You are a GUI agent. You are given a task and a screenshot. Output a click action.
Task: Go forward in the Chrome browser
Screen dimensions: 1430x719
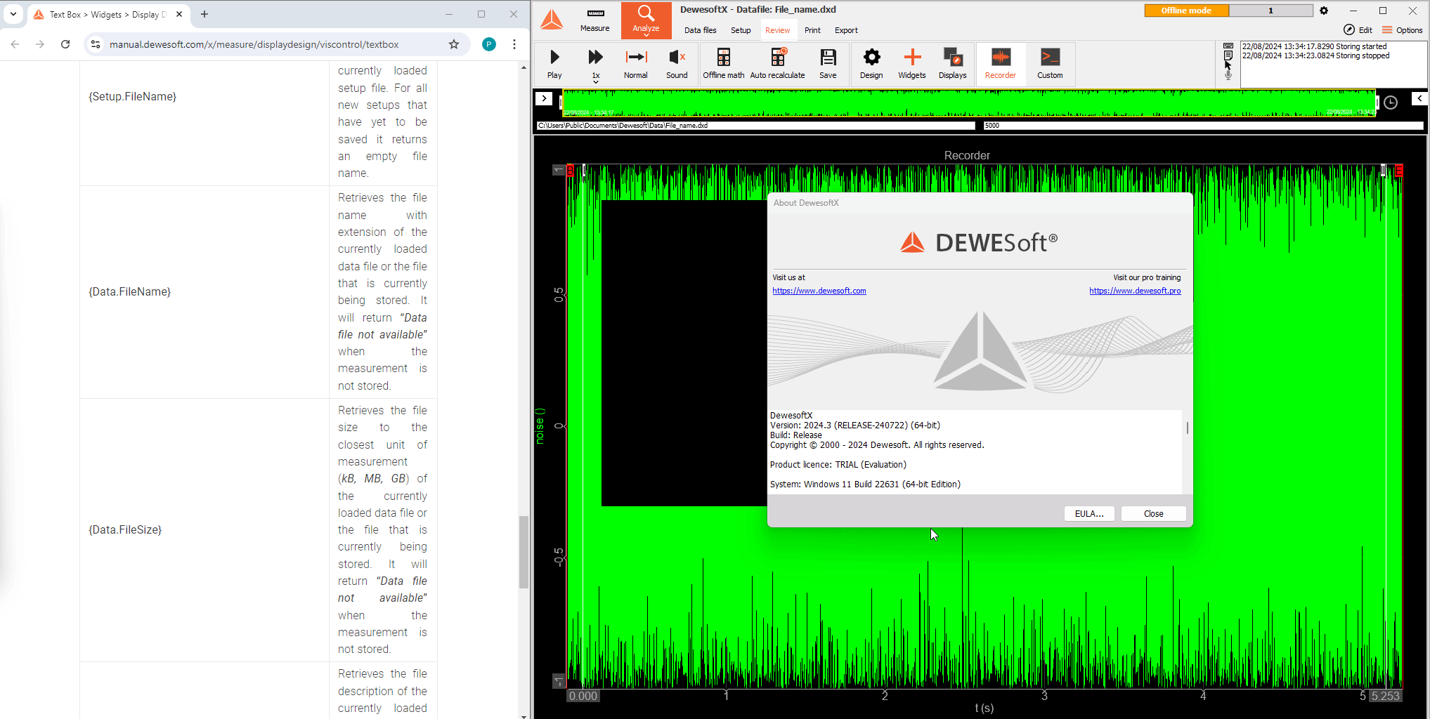coord(40,44)
